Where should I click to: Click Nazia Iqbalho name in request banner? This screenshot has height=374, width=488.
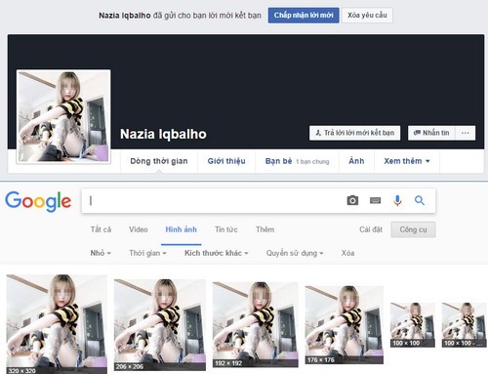coord(125,16)
